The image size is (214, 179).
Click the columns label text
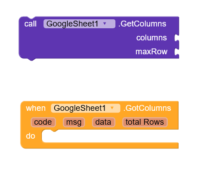pyautogui.click(x=152, y=38)
